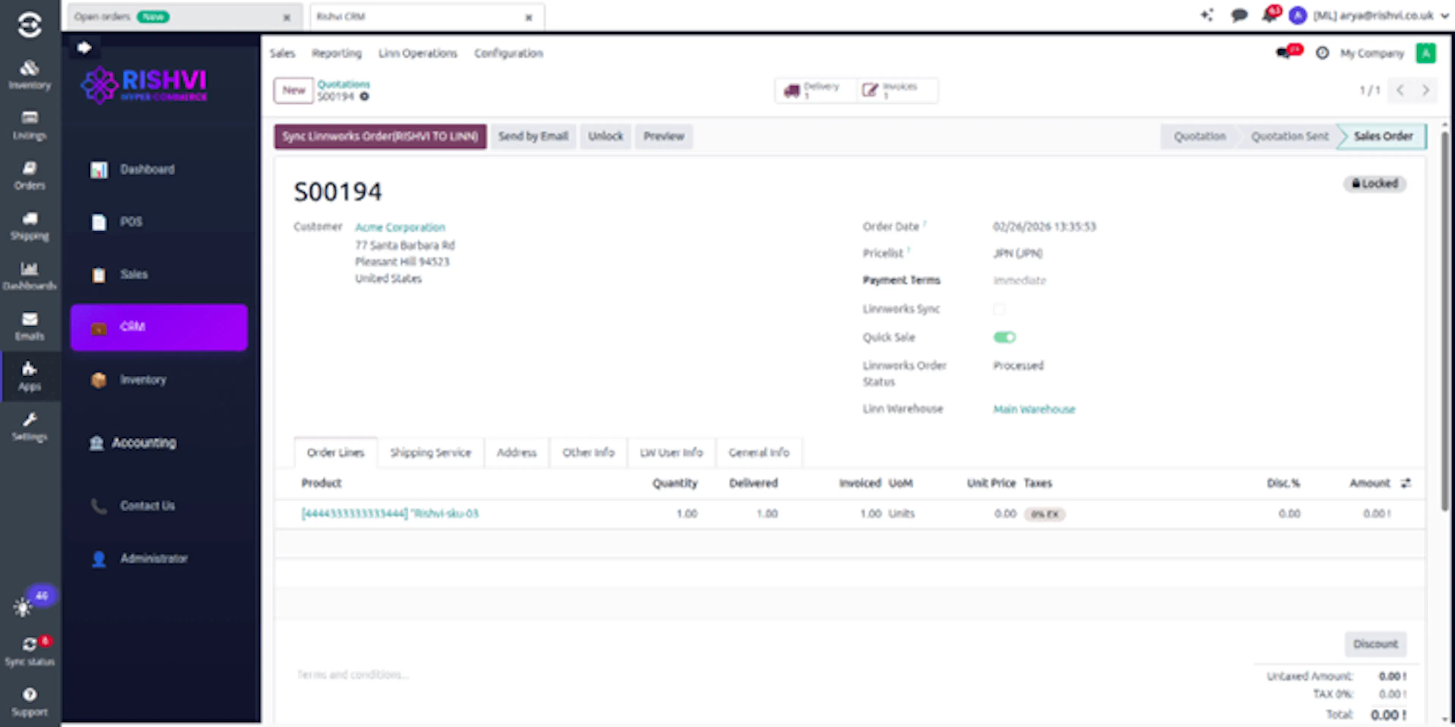This screenshot has width=1455, height=727.
Task: Open the Invoices smart button
Action: pyautogui.click(x=897, y=90)
